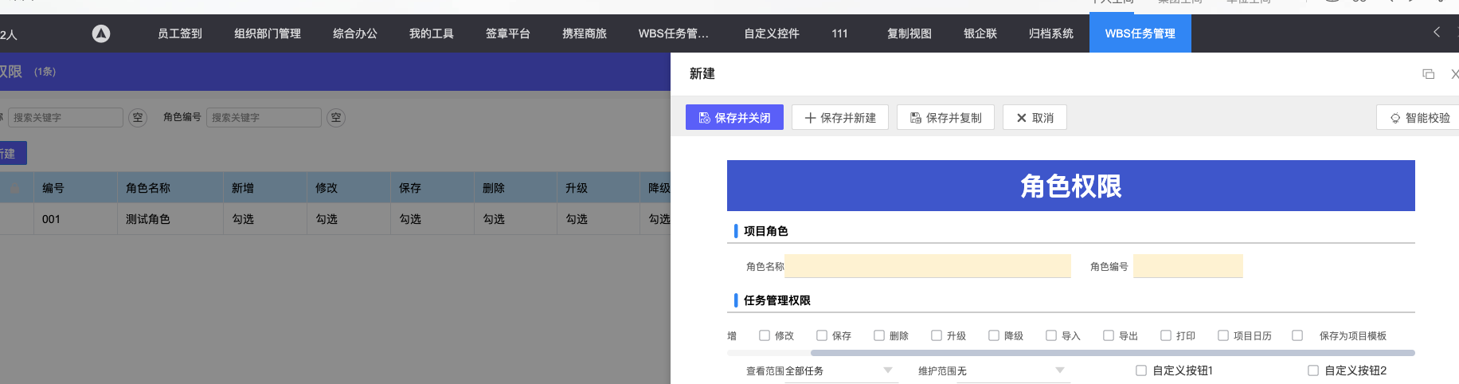Check the 修改 permission checkbox
This screenshot has height=384, width=1459.
tap(765, 335)
